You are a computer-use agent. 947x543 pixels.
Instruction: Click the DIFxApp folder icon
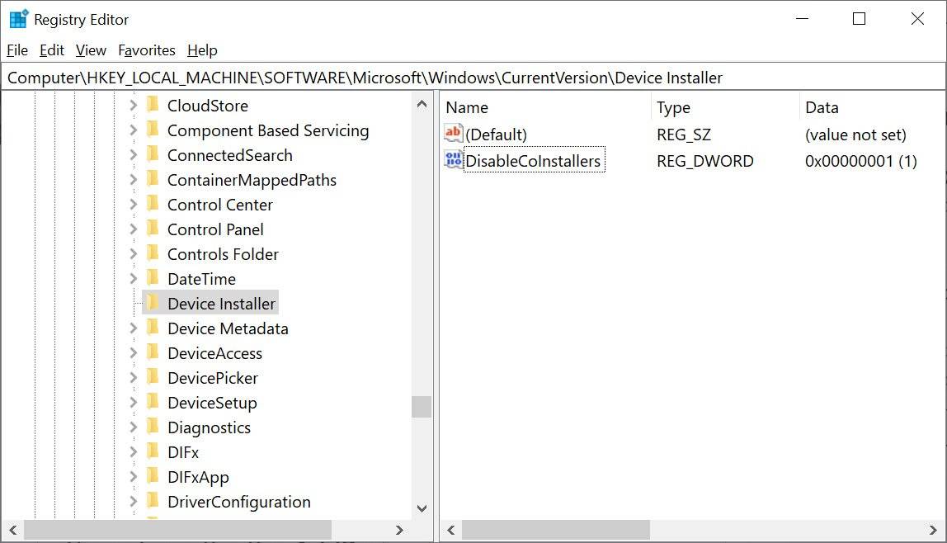(153, 476)
